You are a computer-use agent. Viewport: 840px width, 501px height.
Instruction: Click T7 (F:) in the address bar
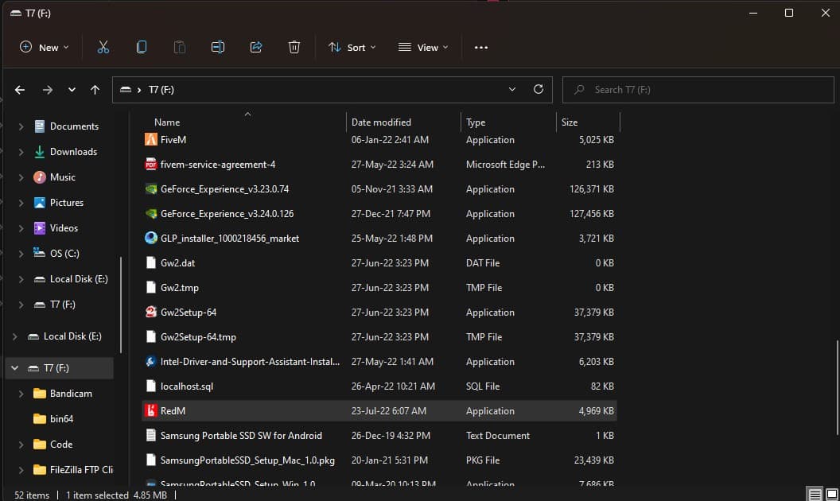pyautogui.click(x=161, y=90)
